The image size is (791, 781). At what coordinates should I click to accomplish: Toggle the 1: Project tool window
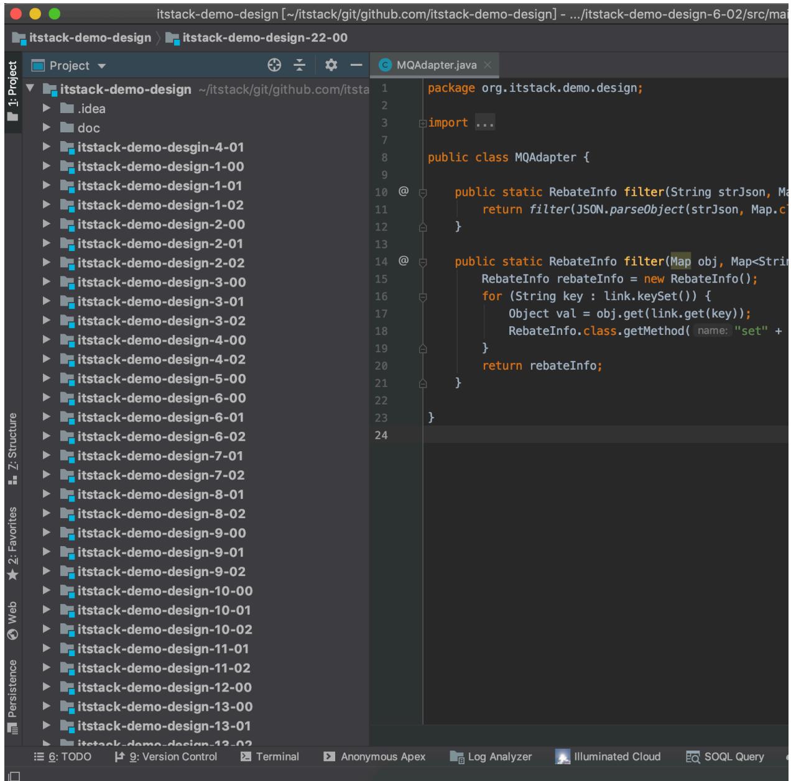pos(12,91)
